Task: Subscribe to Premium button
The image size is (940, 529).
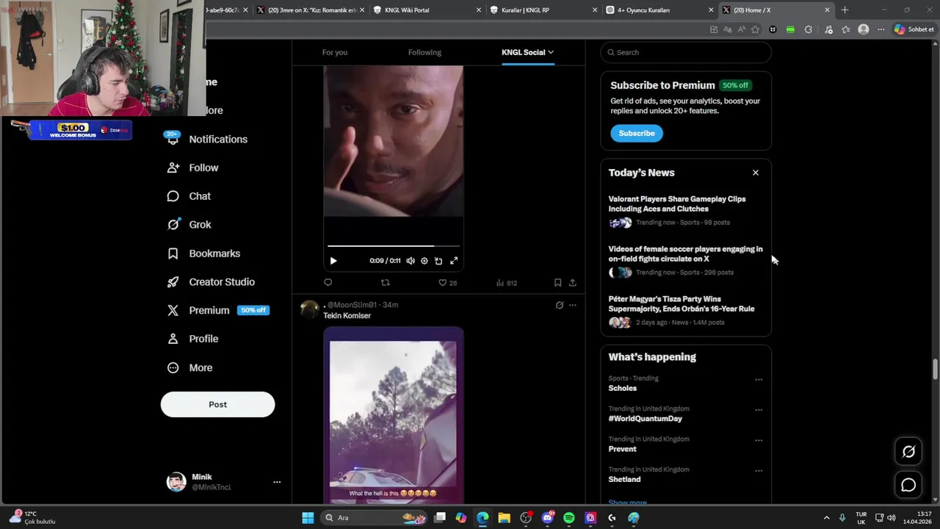Action: point(637,133)
